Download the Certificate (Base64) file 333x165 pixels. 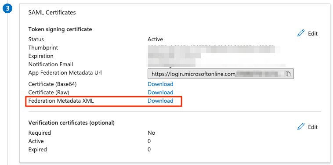click(x=160, y=84)
